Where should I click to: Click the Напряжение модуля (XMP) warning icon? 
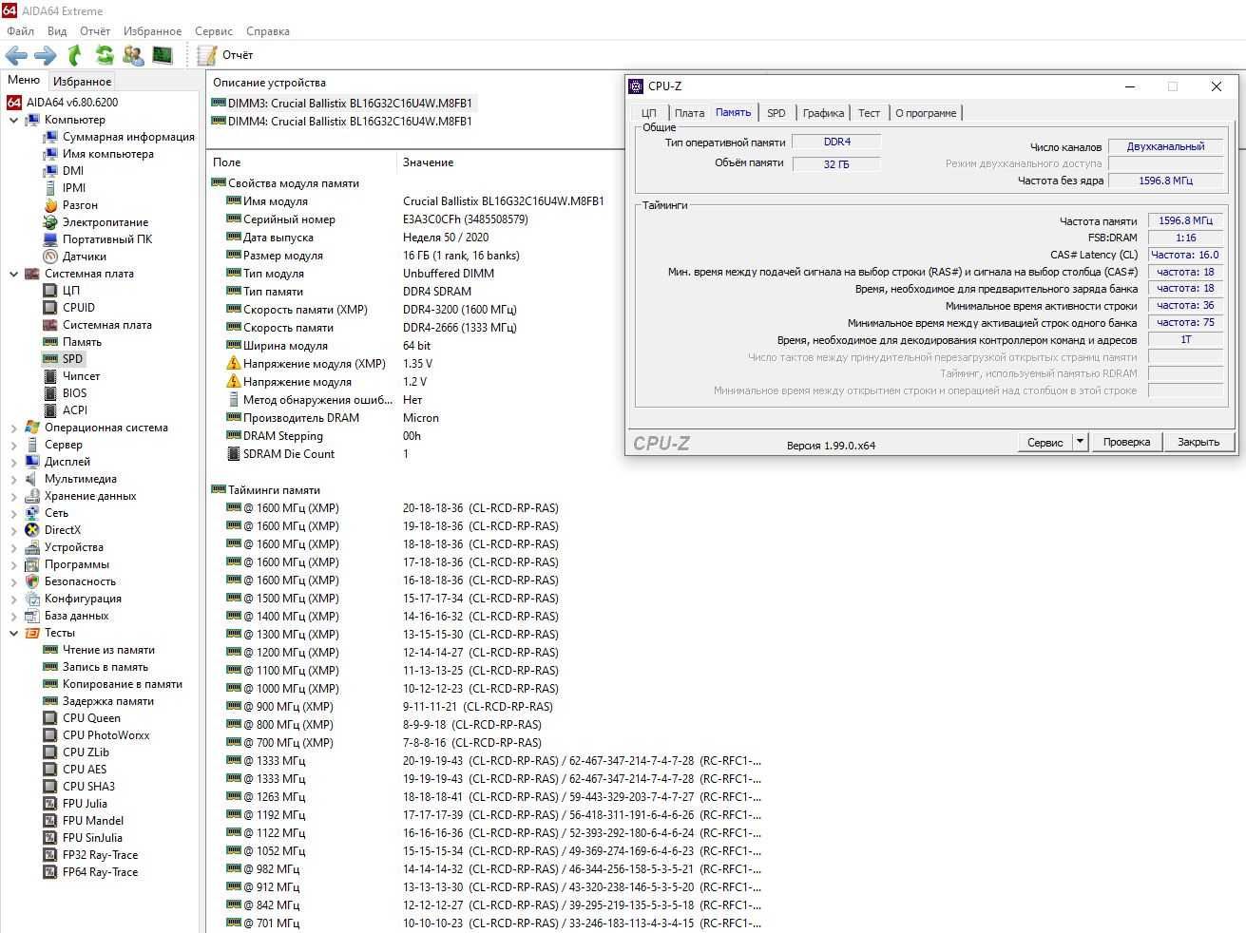[x=233, y=364]
